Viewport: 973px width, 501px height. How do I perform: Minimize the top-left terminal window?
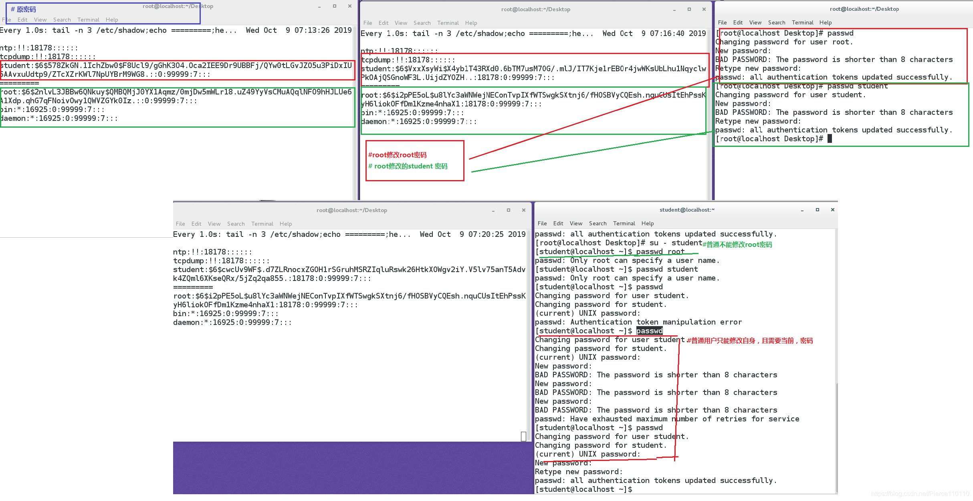319,6
